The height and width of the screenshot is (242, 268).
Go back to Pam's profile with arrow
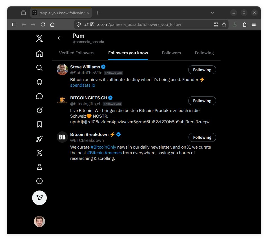tap(59, 38)
